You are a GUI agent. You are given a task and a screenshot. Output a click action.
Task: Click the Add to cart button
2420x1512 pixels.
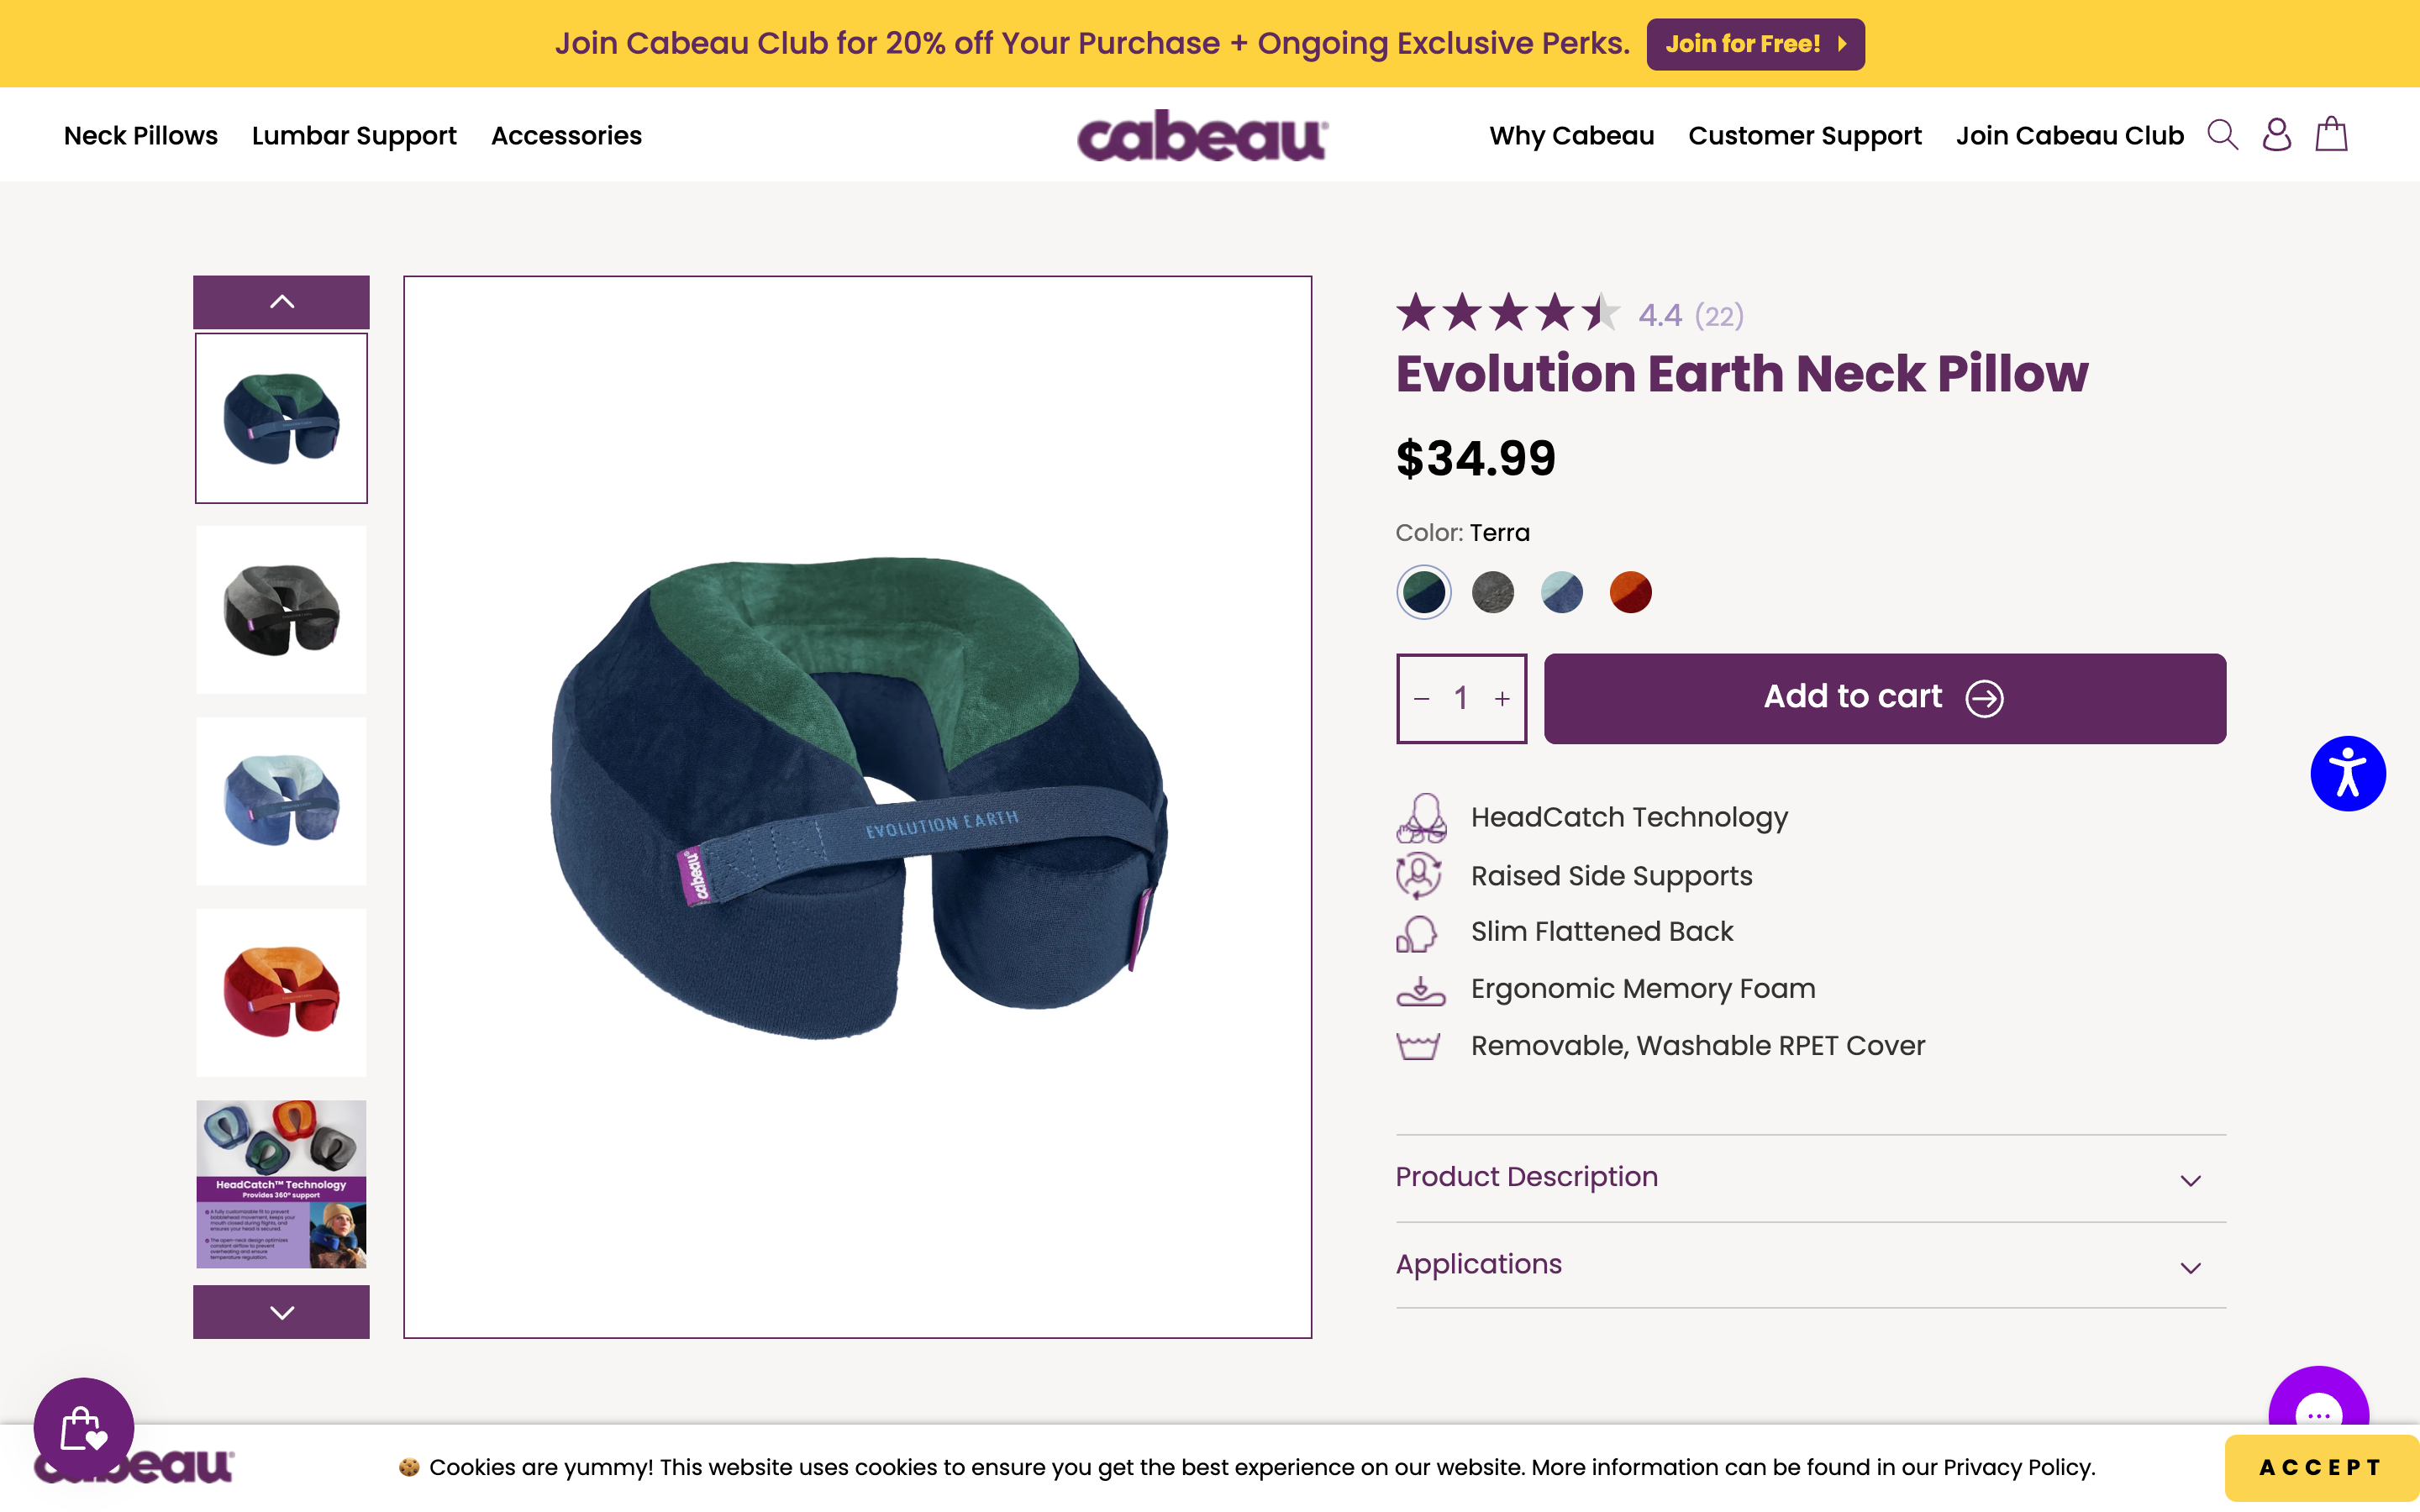(x=1884, y=698)
